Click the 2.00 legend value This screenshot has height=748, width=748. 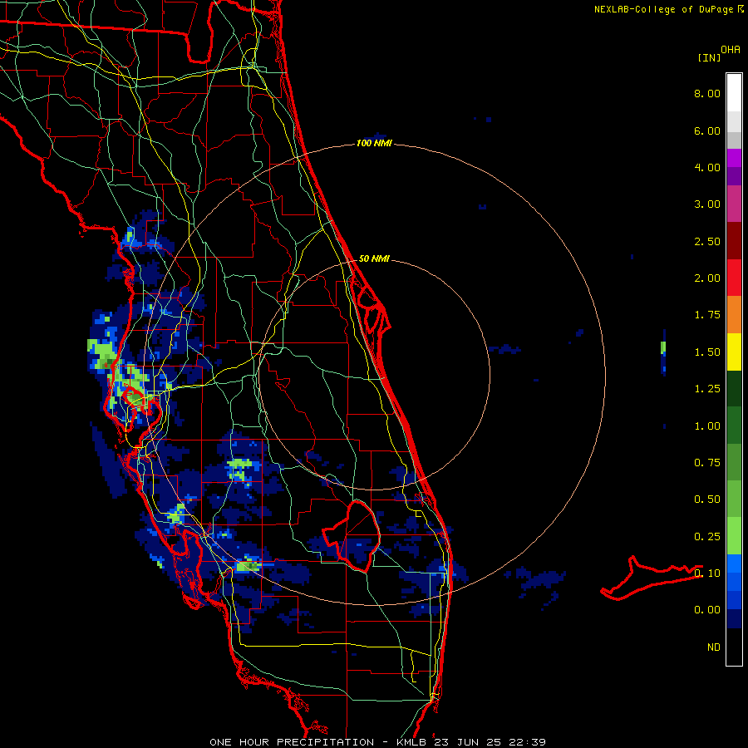tap(707, 278)
